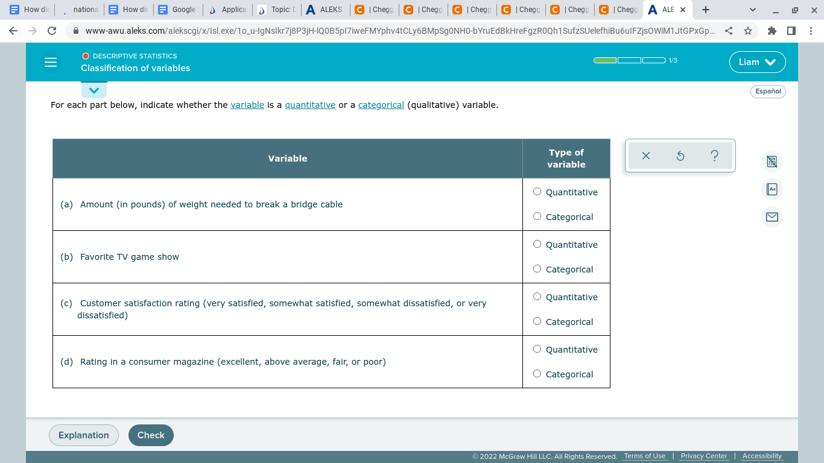Click the X clear-answer icon
The width and height of the screenshot is (824, 463).
click(x=645, y=156)
